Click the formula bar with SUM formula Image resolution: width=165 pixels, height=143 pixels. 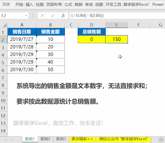[117, 16]
